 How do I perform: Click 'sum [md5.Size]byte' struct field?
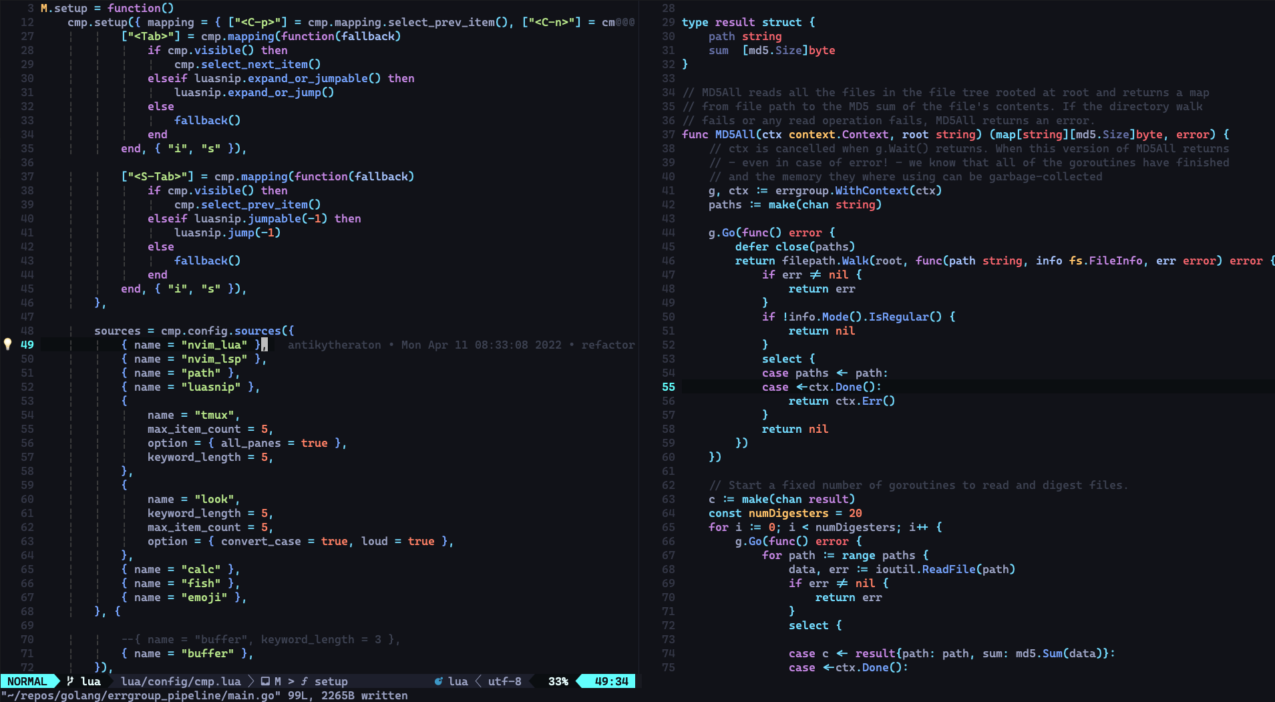pos(772,50)
